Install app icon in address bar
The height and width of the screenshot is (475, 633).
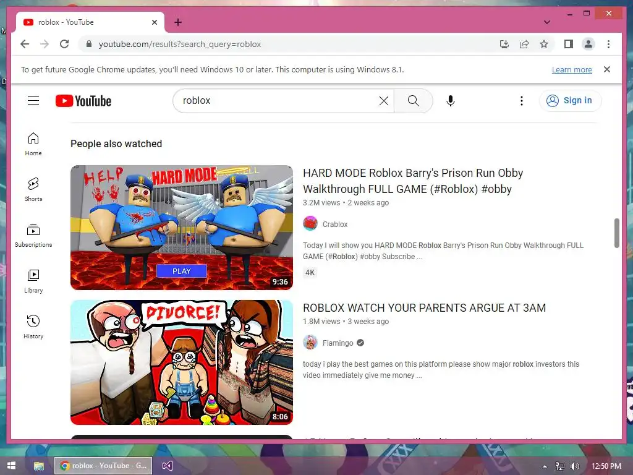(504, 44)
